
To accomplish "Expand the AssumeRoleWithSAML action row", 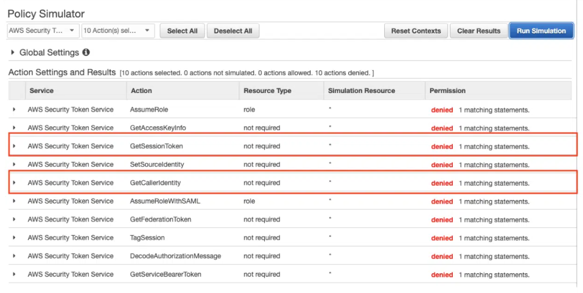I will 14,201.
